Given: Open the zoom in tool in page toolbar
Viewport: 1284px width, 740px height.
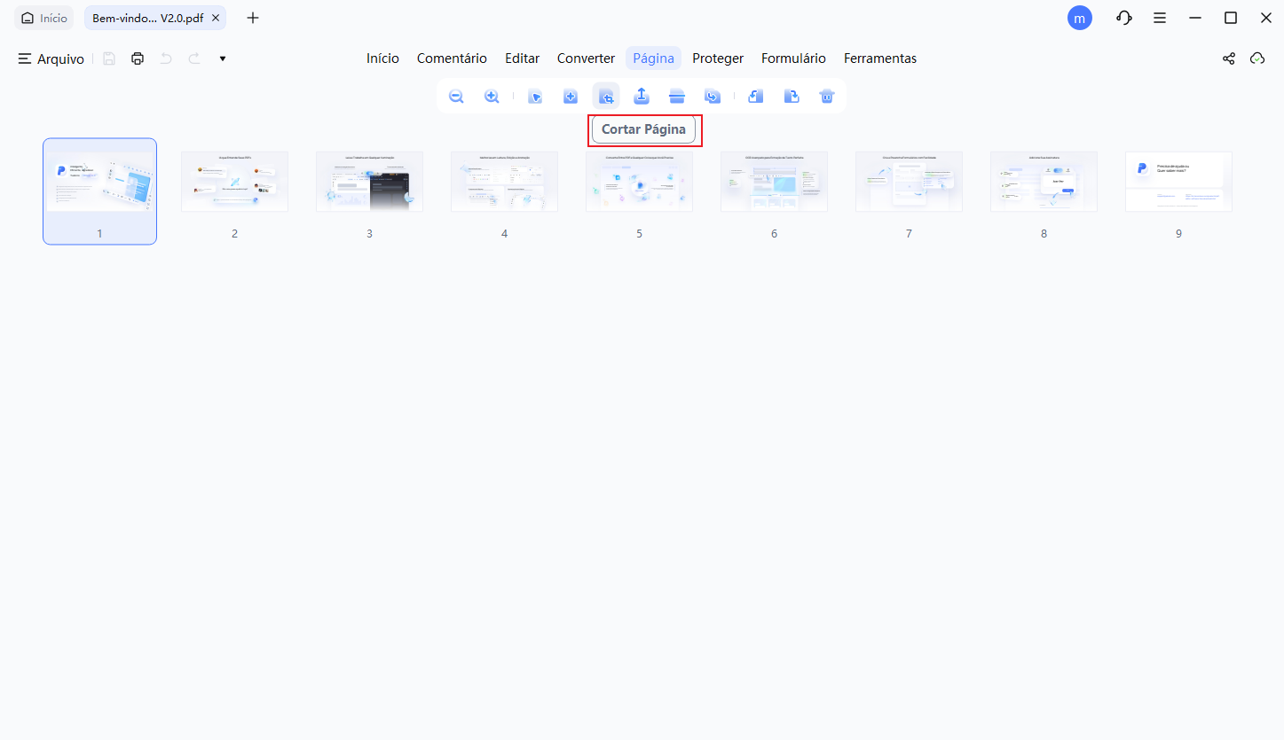Looking at the screenshot, I should (x=492, y=96).
